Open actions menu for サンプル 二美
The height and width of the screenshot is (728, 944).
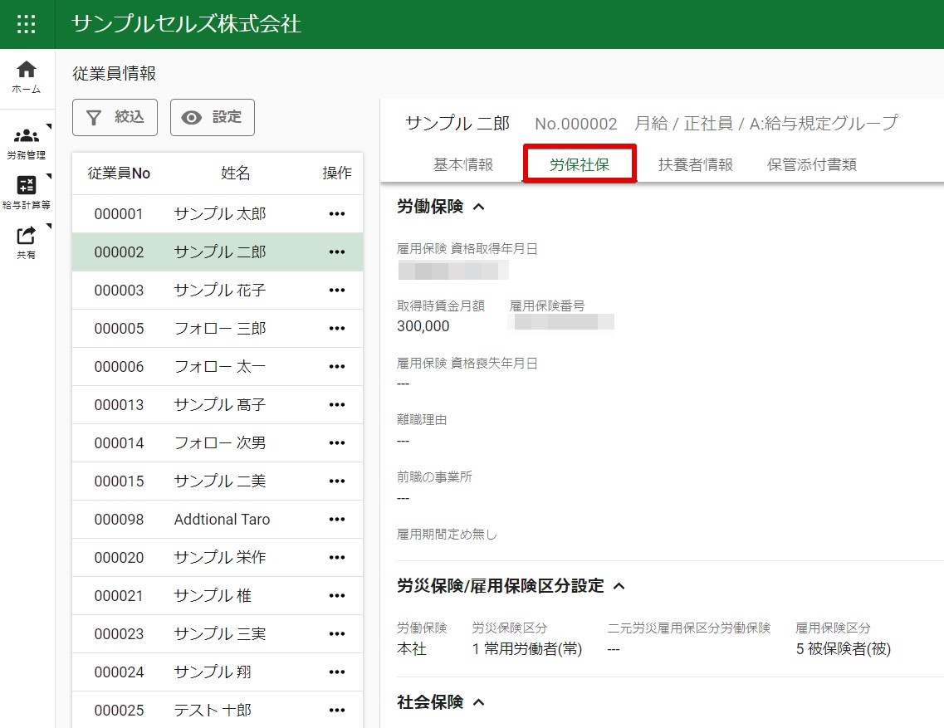click(x=337, y=481)
